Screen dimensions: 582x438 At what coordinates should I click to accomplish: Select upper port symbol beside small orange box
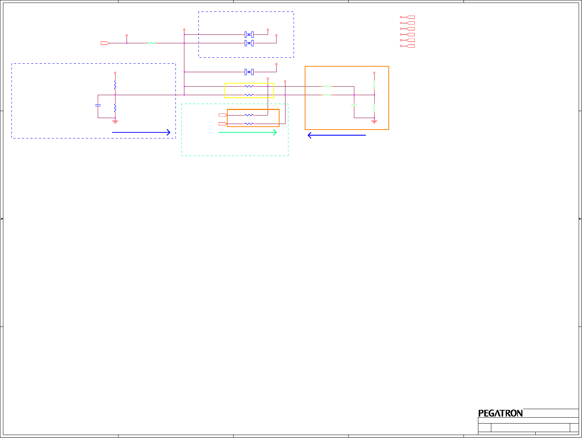(223, 115)
